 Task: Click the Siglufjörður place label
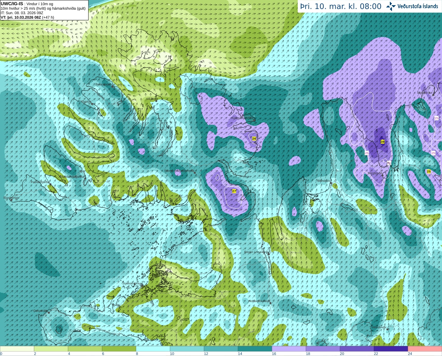pos(425,93)
